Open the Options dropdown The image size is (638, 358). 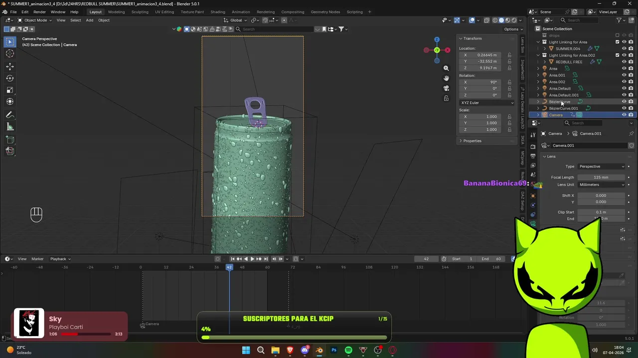pyautogui.click(x=513, y=29)
